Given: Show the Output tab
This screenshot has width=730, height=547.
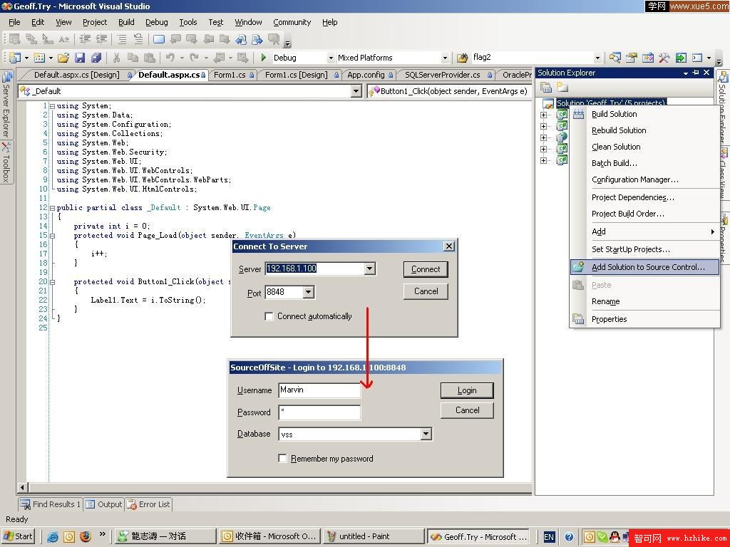Looking at the screenshot, I should pyautogui.click(x=104, y=504).
